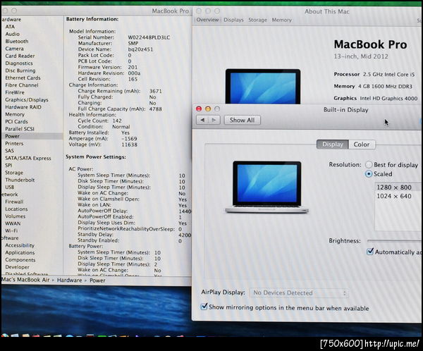Open the Overview tab in About This Mac
Viewport: 423px width, 351px height.
pos(207,20)
